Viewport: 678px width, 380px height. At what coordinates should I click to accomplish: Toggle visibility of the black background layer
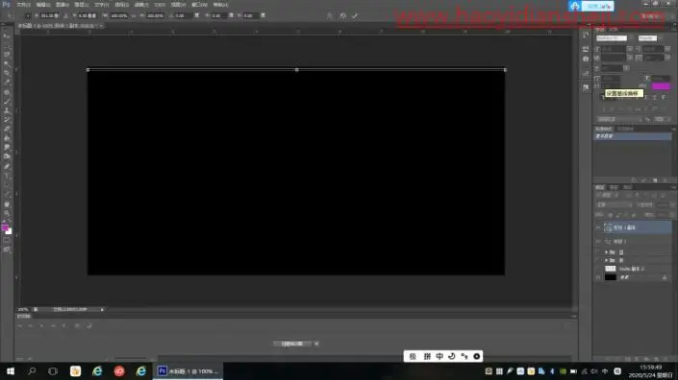(598, 277)
